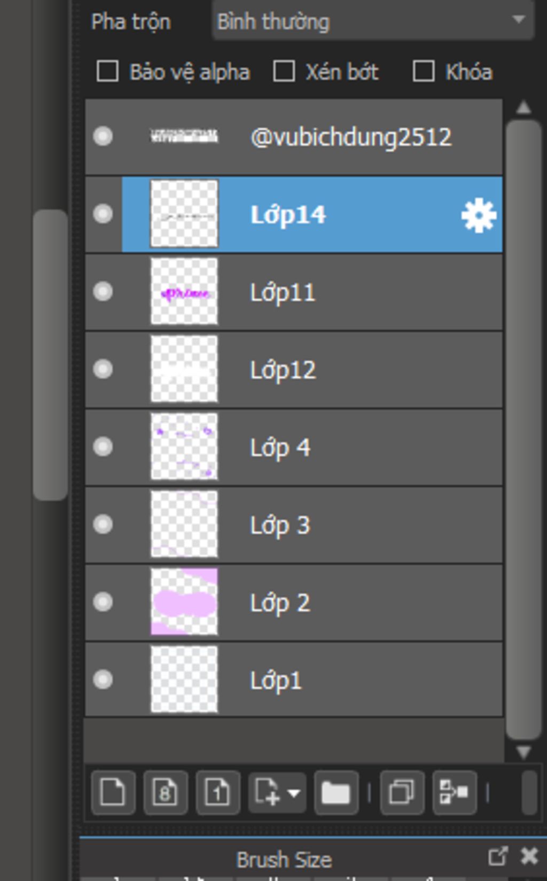Close the Brush Size panel
The image size is (547, 881).
point(529,856)
